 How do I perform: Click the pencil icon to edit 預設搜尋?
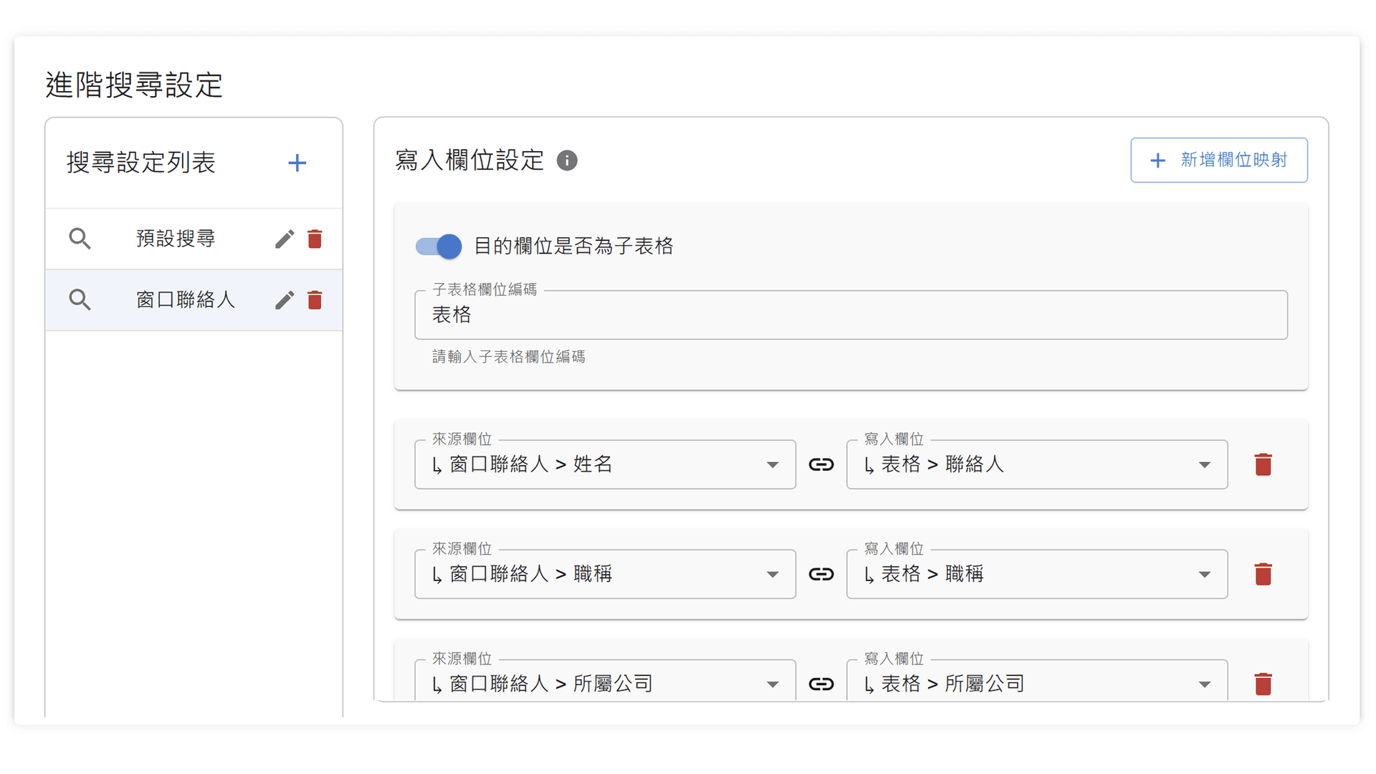coord(285,239)
